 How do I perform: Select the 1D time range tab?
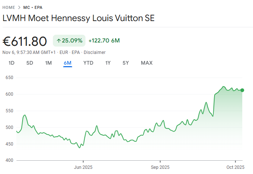click(11, 63)
